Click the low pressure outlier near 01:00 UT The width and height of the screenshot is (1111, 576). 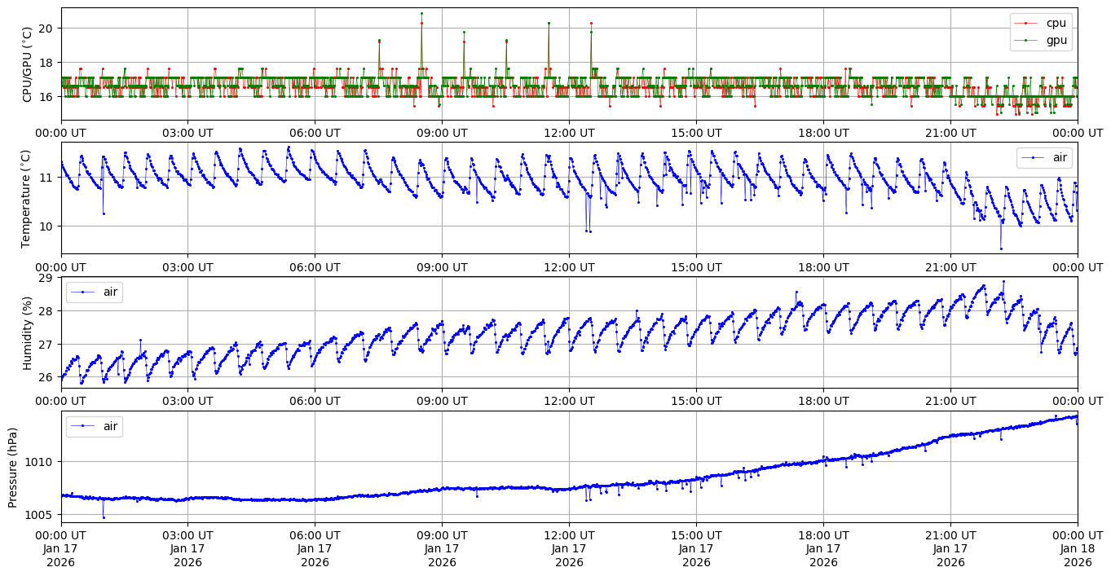coord(104,517)
